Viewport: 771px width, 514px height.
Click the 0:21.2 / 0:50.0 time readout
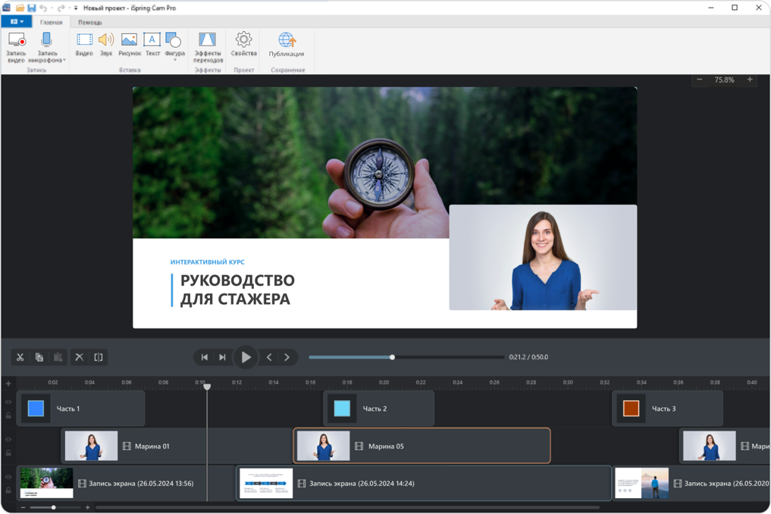click(528, 357)
